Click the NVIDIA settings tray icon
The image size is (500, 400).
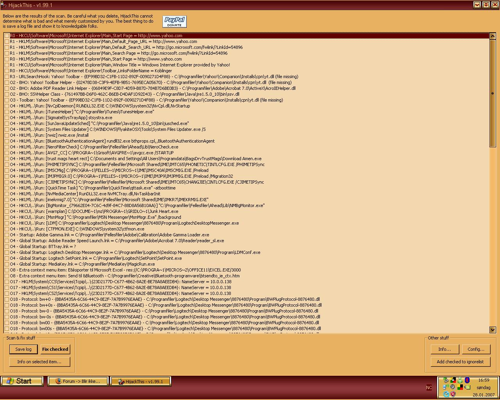(467, 387)
